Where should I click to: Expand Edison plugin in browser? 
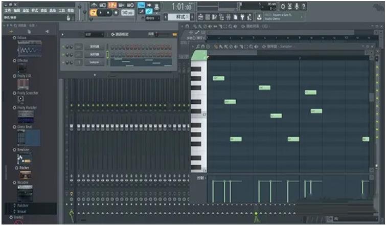pos(14,38)
